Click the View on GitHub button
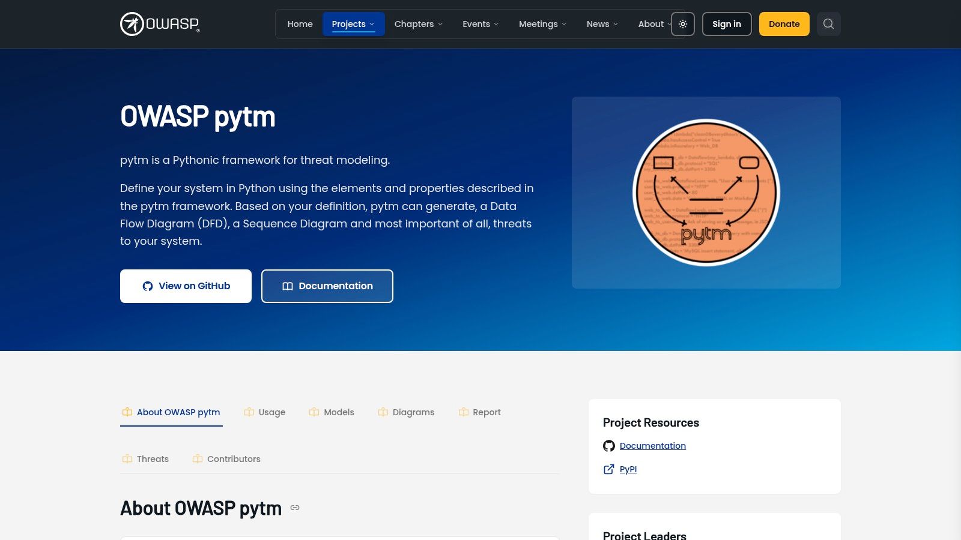 point(186,286)
